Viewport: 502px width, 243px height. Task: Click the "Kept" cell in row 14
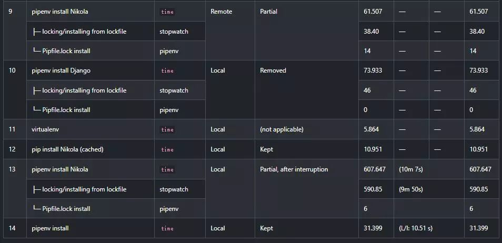click(266, 228)
